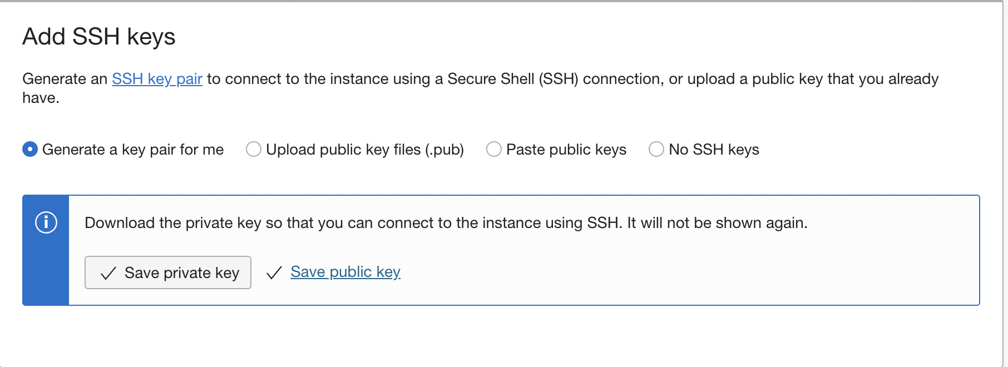1008x367 pixels.
Task: Pick the No SSH keys radio circle
Action: coord(656,150)
